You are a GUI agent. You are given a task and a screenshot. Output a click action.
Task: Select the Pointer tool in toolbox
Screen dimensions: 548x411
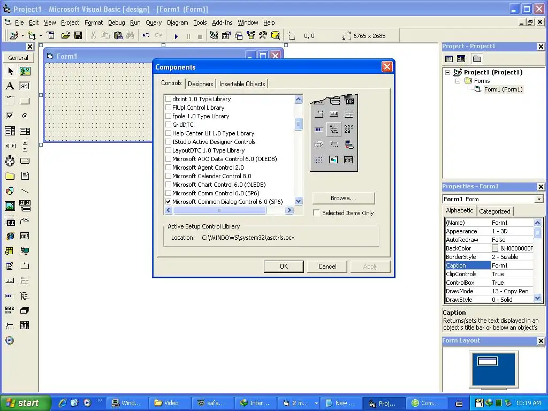[x=10, y=71]
